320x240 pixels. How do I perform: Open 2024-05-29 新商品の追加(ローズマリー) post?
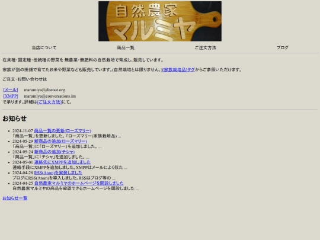(x=60, y=141)
